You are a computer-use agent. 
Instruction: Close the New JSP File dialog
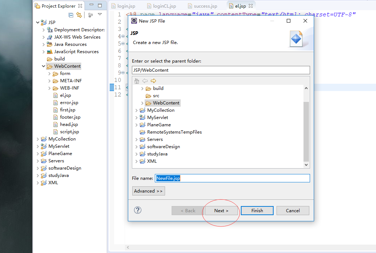coord(305,21)
